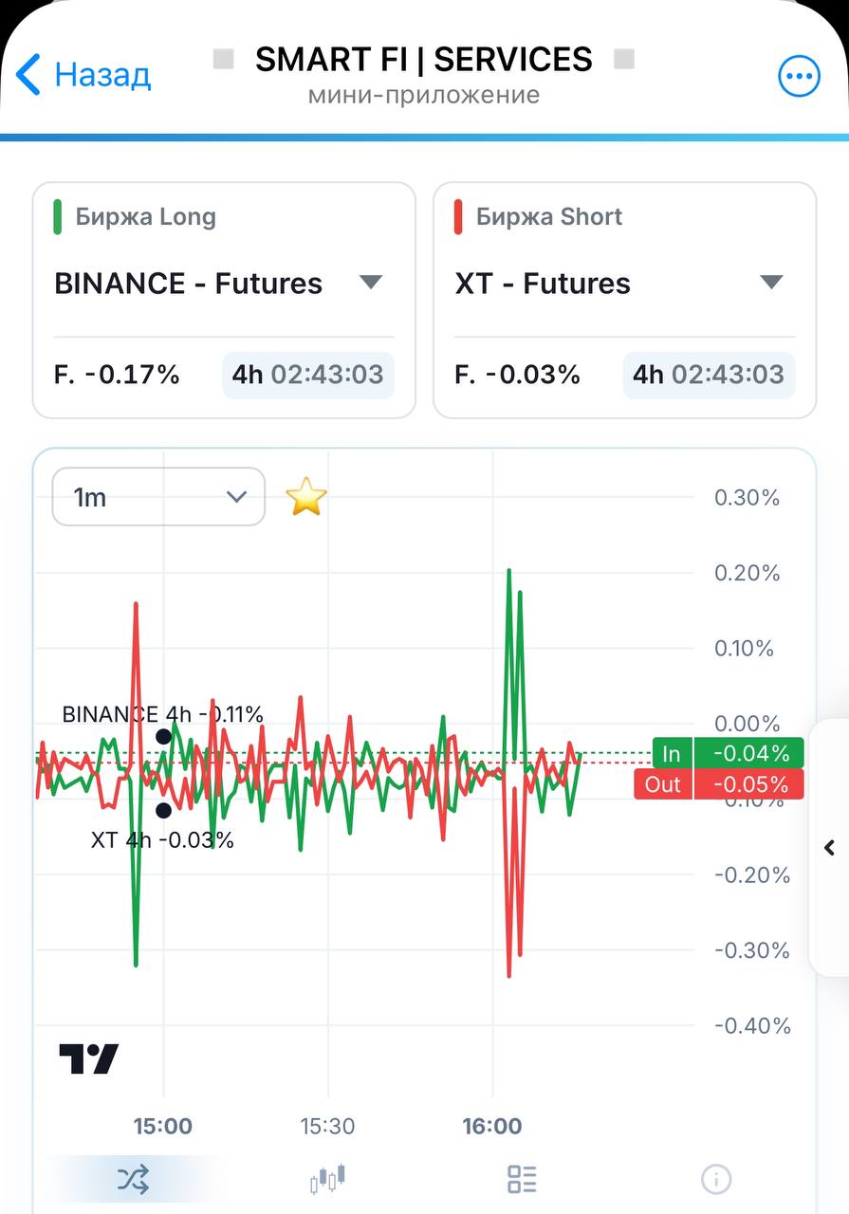
Task: Tap the blue back chevron icon
Action: tap(28, 74)
